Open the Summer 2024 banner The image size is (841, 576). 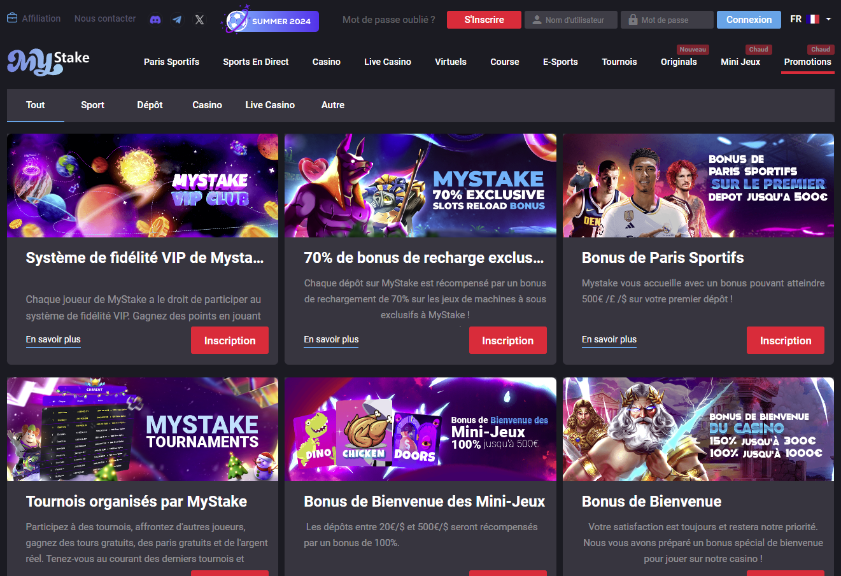270,20
